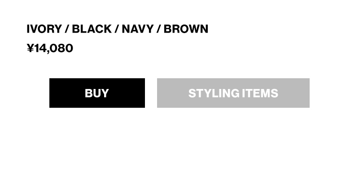Tap the white BUY label text
The width and height of the screenshot is (359, 182).
97,93
